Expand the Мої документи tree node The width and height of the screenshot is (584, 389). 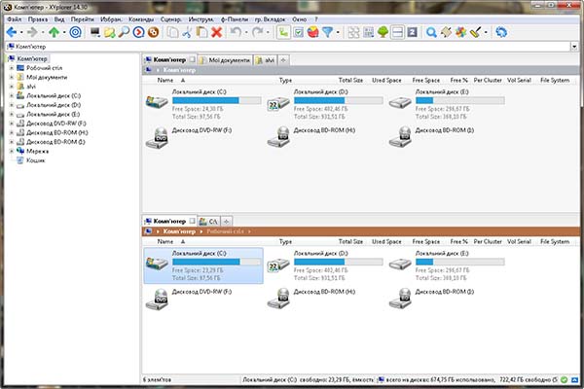coord(10,77)
